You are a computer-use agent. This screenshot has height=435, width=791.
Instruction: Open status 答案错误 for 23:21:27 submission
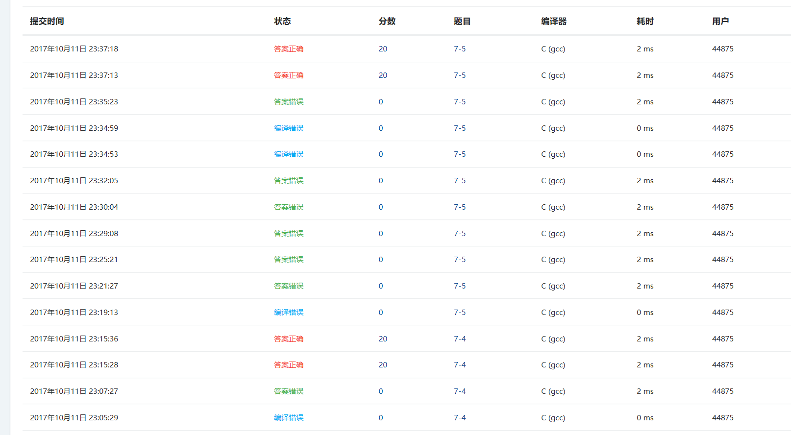pyautogui.click(x=289, y=286)
